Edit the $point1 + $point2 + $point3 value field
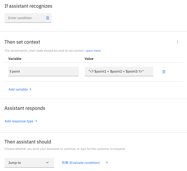This screenshot has height=171, width=187. [x=119, y=71]
